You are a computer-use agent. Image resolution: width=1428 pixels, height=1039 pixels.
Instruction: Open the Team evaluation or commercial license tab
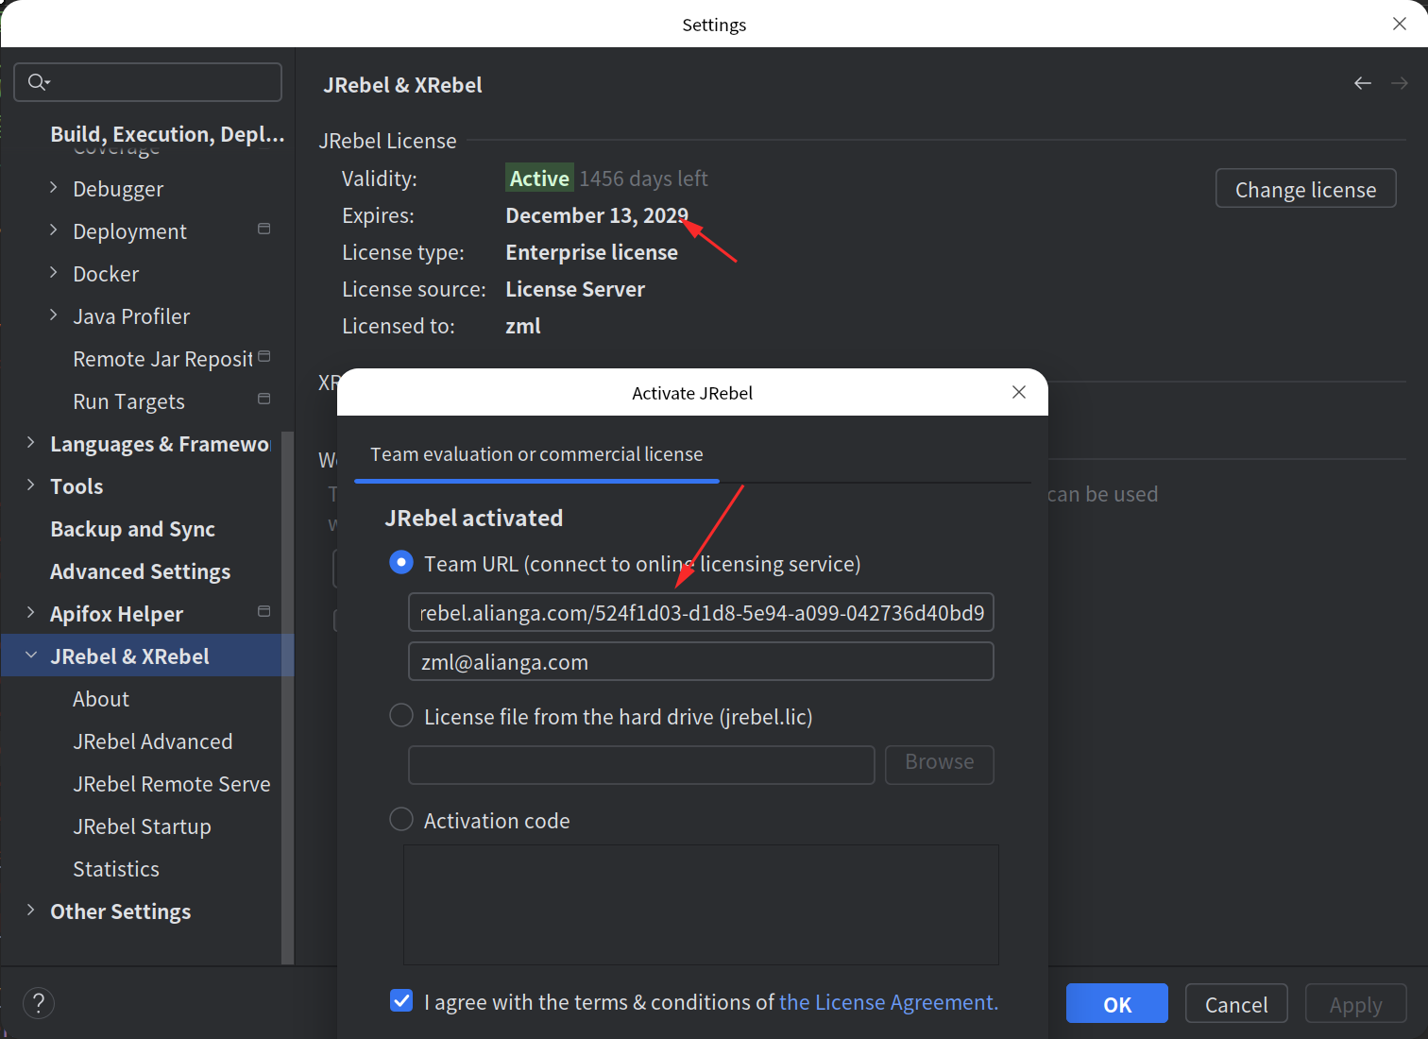pyautogui.click(x=536, y=454)
